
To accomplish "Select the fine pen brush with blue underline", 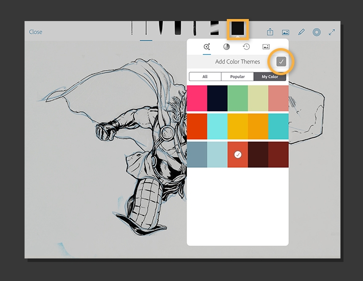I will tap(146, 28).
